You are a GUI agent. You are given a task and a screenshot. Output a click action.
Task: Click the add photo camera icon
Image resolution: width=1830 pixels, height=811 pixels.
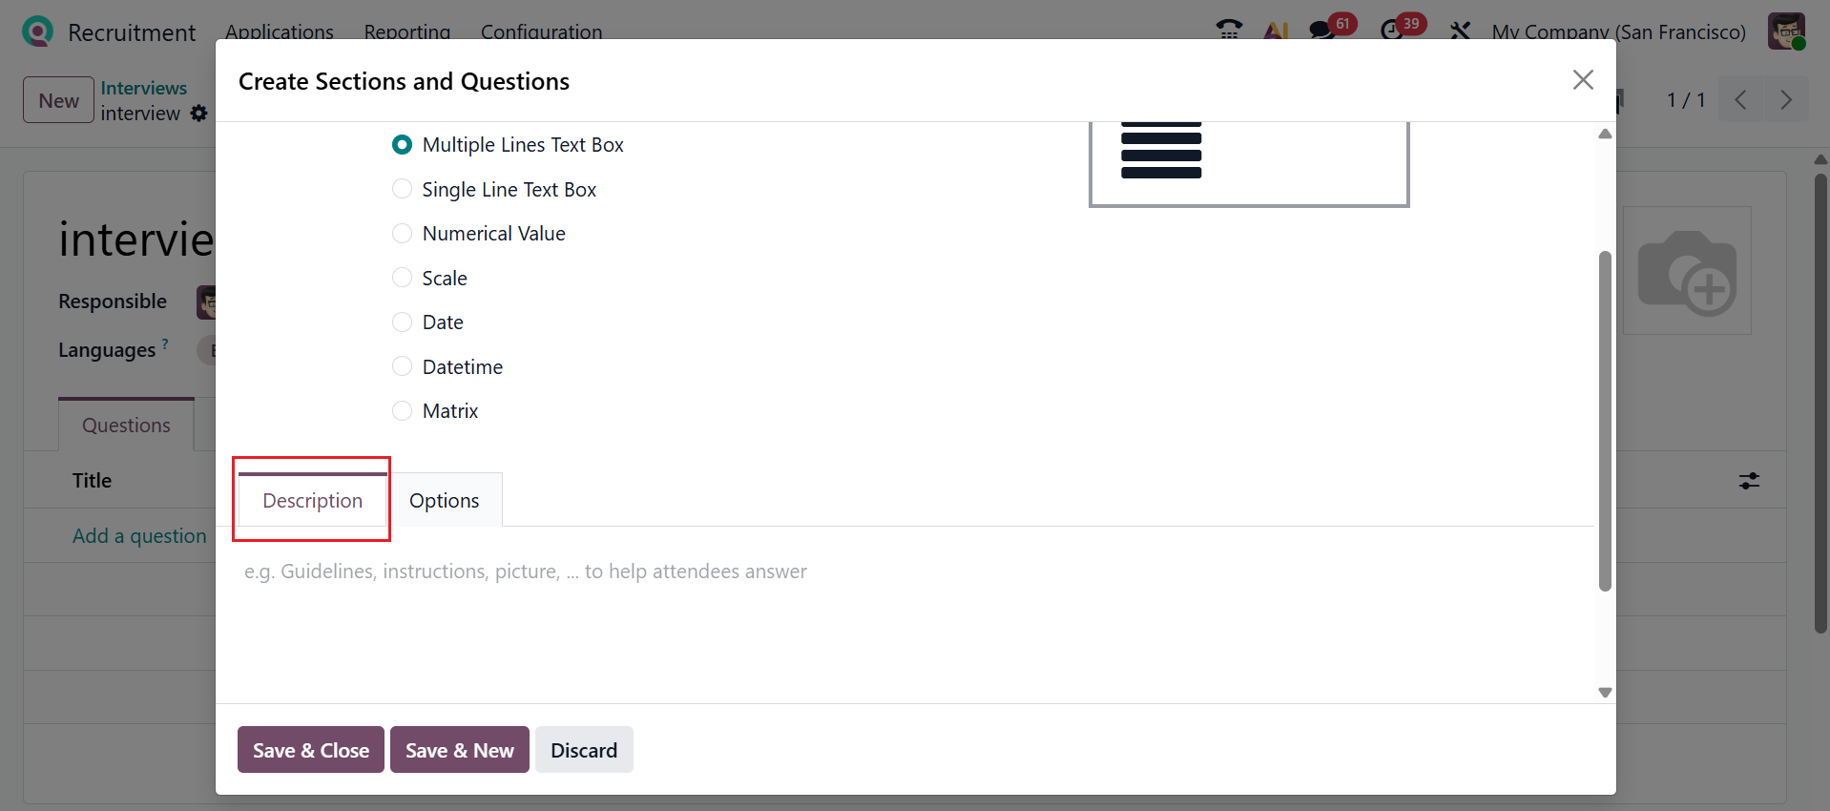tap(1687, 272)
